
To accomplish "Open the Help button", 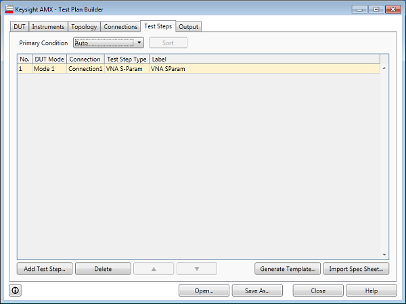I will pos(371,290).
